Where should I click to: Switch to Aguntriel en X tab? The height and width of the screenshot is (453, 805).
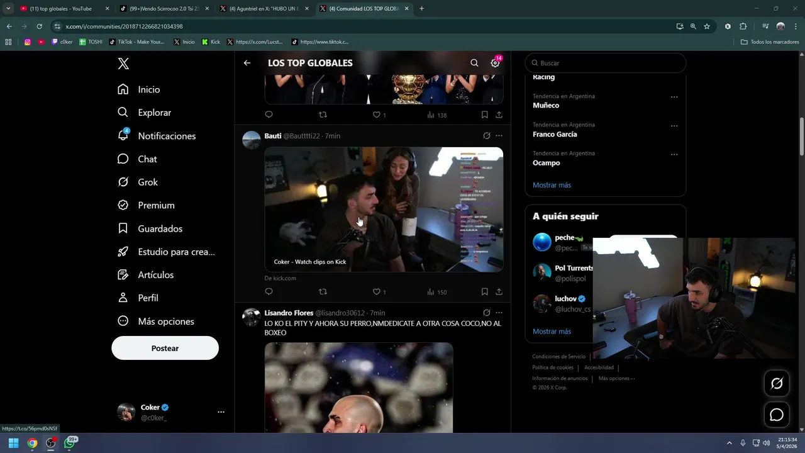click(x=264, y=9)
